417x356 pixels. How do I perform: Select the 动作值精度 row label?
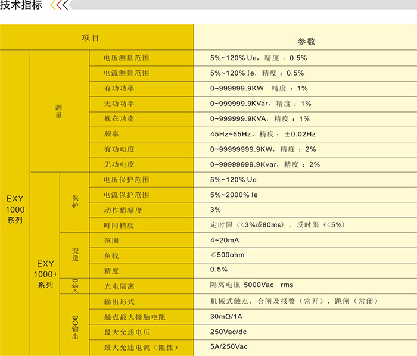[123, 210]
